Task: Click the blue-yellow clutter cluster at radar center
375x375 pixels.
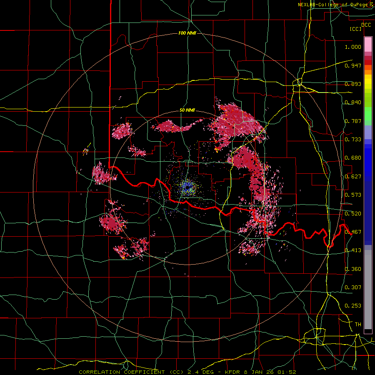Action: click(188, 188)
